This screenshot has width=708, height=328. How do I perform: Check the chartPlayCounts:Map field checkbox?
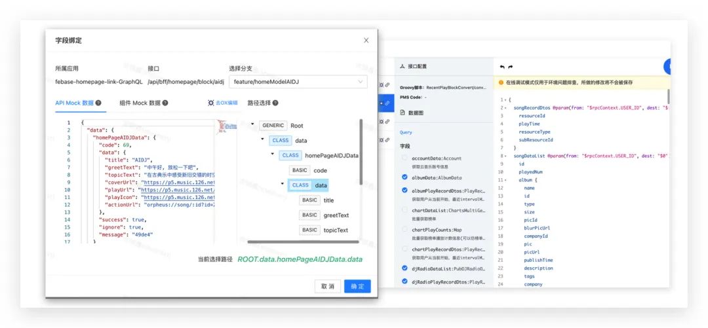(x=404, y=230)
